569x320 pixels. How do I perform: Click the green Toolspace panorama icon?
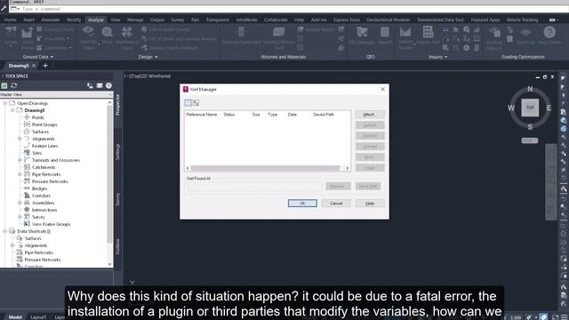click(4, 85)
